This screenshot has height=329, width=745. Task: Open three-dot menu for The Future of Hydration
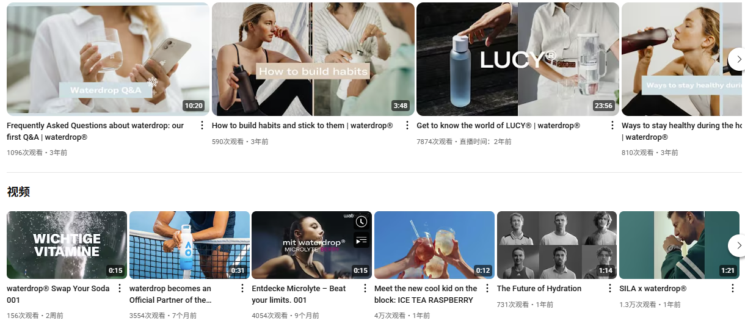(610, 289)
